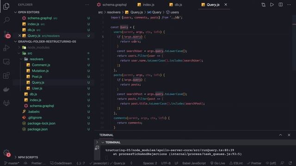Screen dimensions: 296x166
Task: Open notifications bell in status bar
Action: [290, 163]
